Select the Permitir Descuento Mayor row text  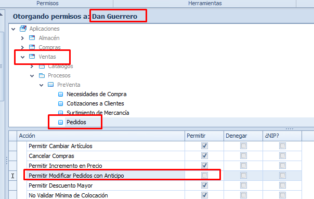(61, 185)
